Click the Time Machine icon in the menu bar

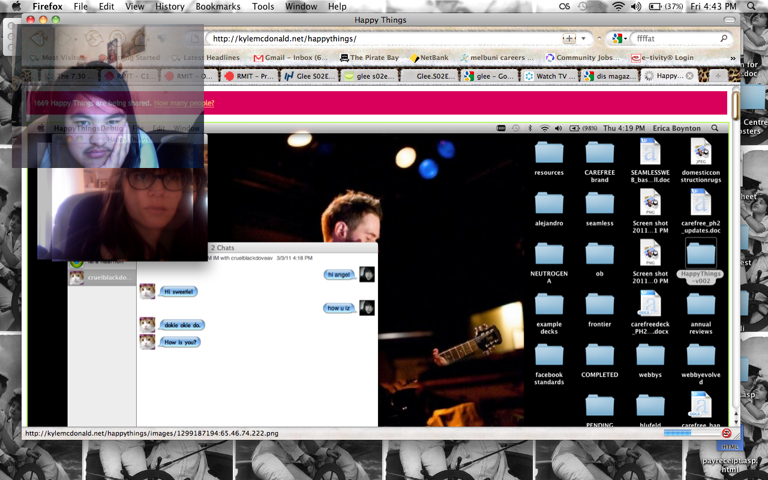tap(583, 7)
